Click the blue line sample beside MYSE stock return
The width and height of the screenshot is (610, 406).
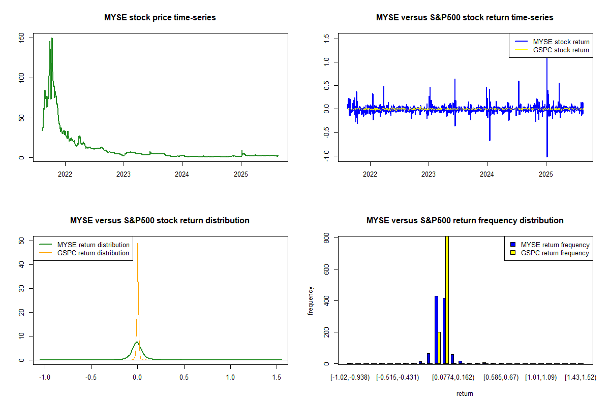coord(521,42)
